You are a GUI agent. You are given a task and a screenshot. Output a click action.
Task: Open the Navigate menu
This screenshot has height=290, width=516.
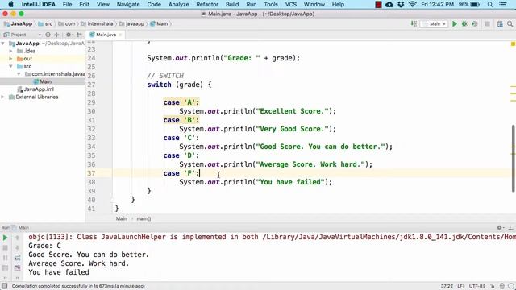pyautogui.click(x=128, y=5)
